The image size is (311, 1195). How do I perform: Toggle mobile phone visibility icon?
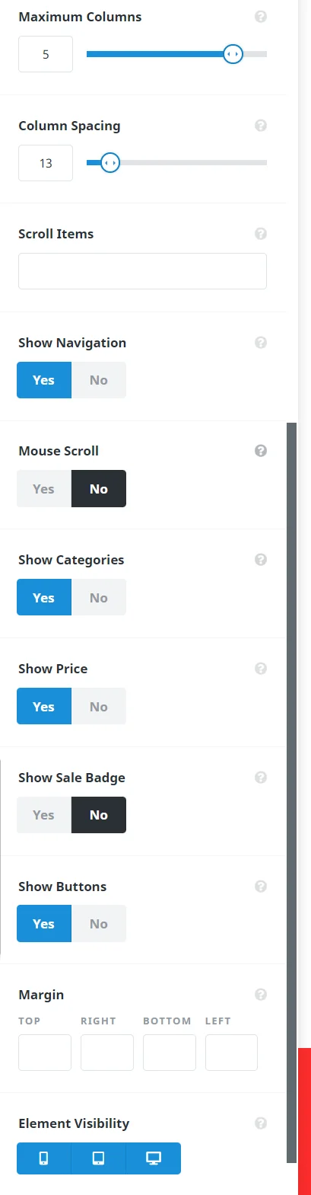point(44,1158)
